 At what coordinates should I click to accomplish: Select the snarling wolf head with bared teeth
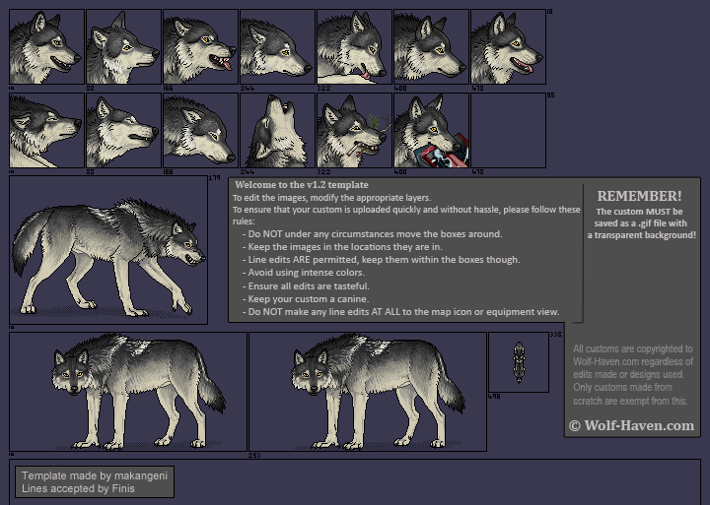(x=200, y=47)
